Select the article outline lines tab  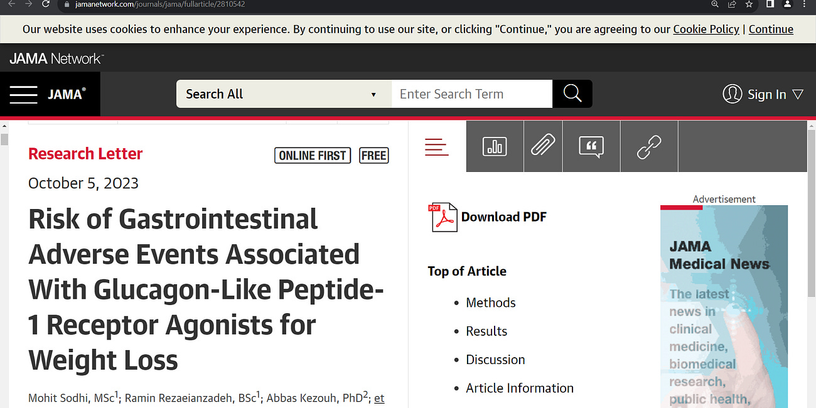pos(437,147)
